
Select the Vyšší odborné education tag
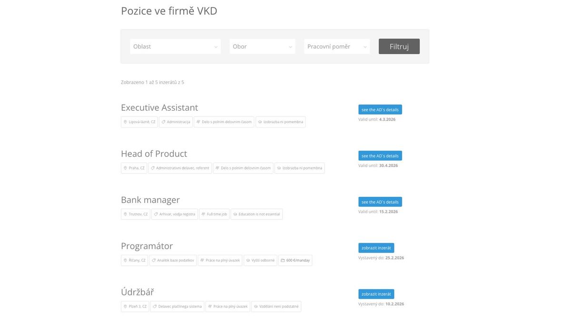[x=260, y=260]
